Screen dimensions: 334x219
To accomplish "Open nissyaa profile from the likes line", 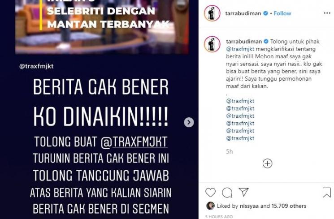I will (x=249, y=206).
